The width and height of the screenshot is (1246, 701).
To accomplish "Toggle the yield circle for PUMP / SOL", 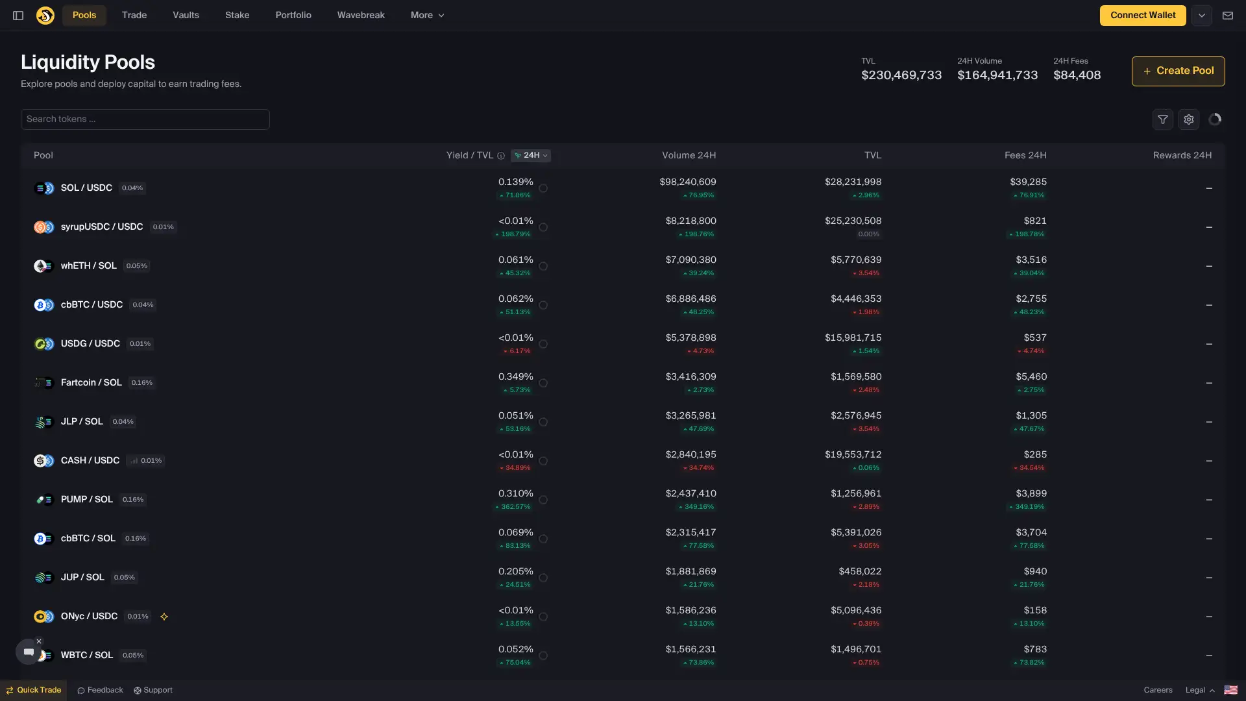I will (543, 500).
